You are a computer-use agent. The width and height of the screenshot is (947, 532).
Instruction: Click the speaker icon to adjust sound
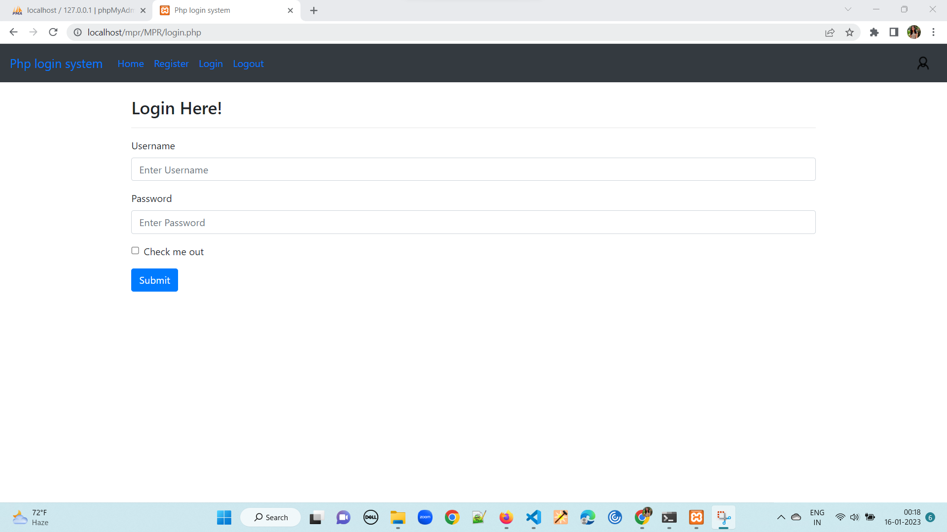tap(855, 517)
